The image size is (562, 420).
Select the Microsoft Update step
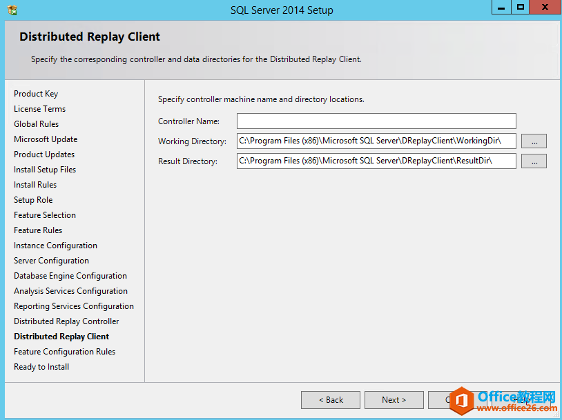pyautogui.click(x=46, y=139)
